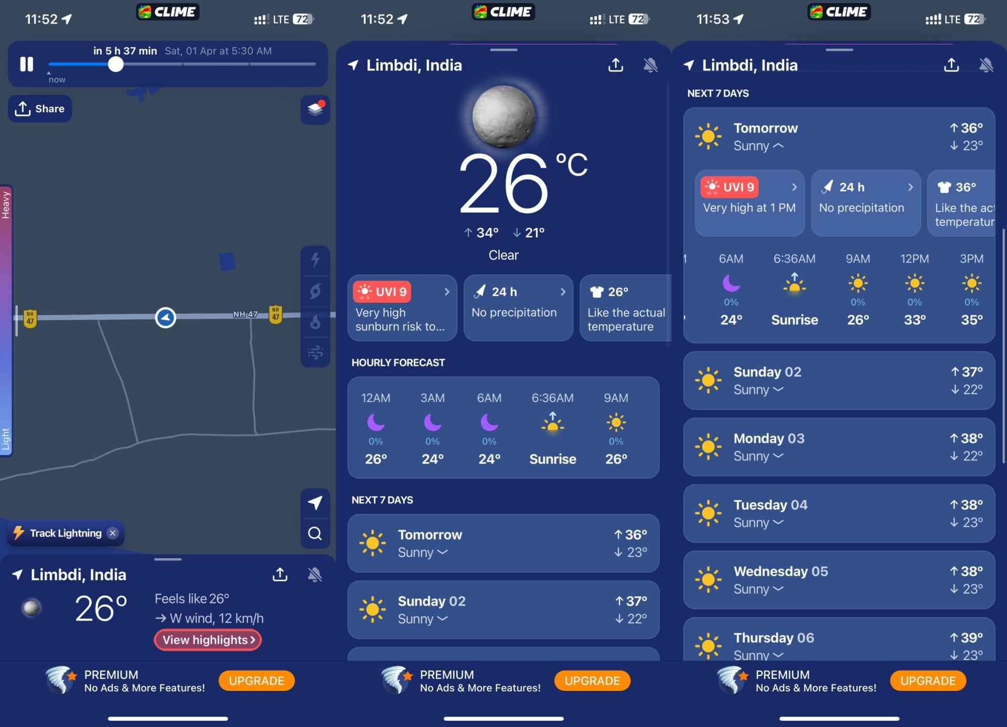Screen dimensions: 1007x727
Task: Toggle the pause button on radar map
Action: coord(27,64)
